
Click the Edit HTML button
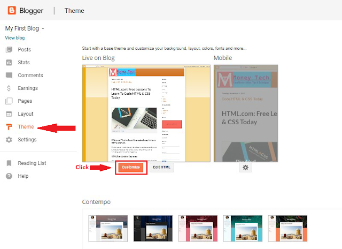[x=161, y=167]
